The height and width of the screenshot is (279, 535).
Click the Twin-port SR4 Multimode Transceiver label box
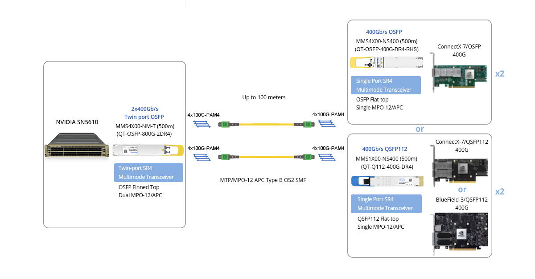[149, 173]
